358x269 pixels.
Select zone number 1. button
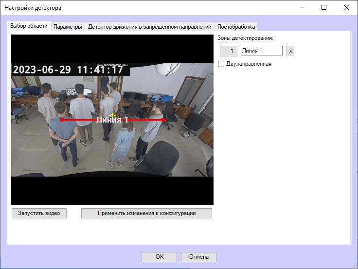[x=228, y=51]
